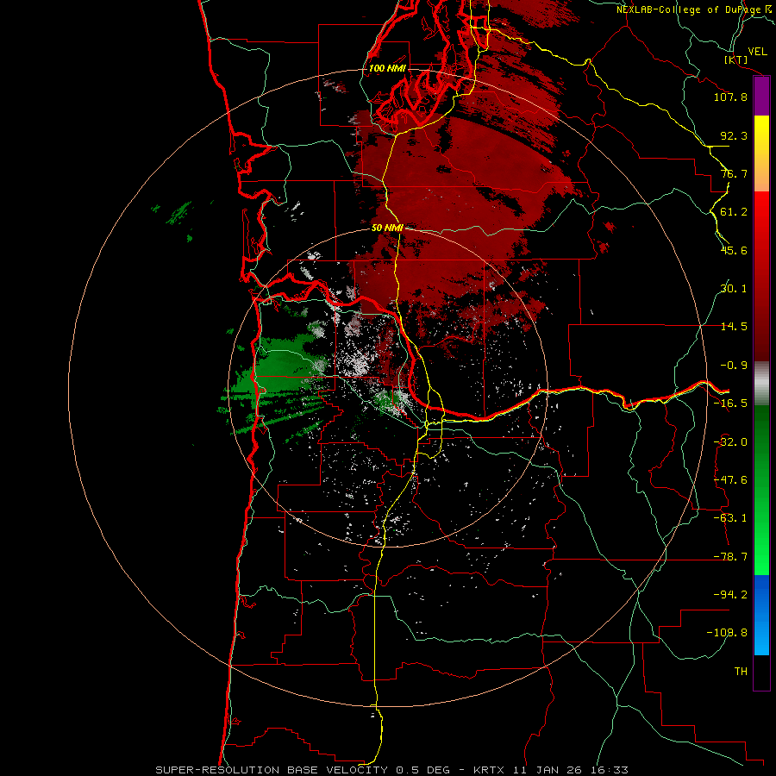Select the 14.5 legend value
This screenshot has width=776, height=776.
click(734, 327)
